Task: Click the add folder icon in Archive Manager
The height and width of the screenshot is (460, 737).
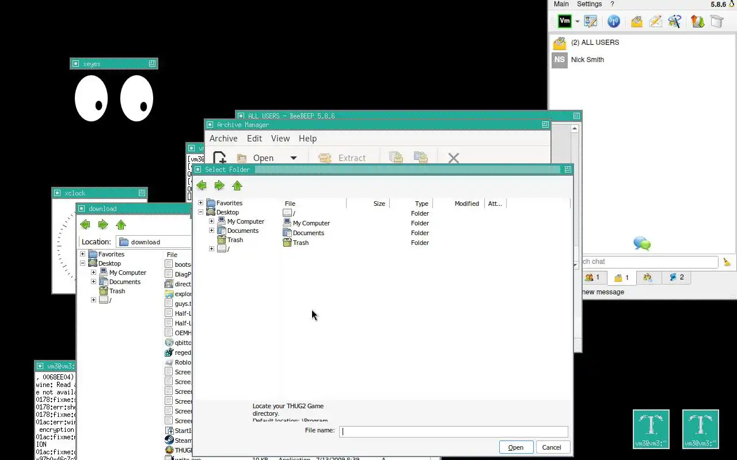Action: pos(421,158)
